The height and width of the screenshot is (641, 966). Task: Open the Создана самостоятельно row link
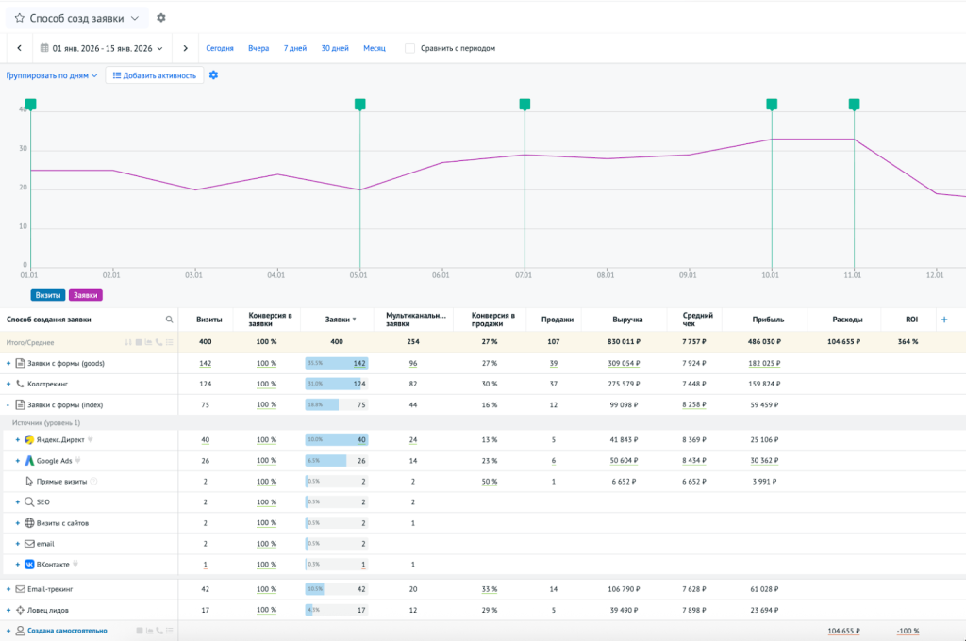pos(67,631)
